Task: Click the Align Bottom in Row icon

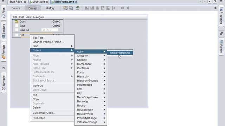Action: [x=108, y=8]
